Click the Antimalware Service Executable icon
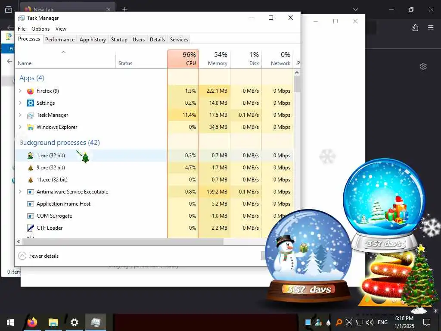Viewport: 441px width, 331px height. tap(31, 192)
